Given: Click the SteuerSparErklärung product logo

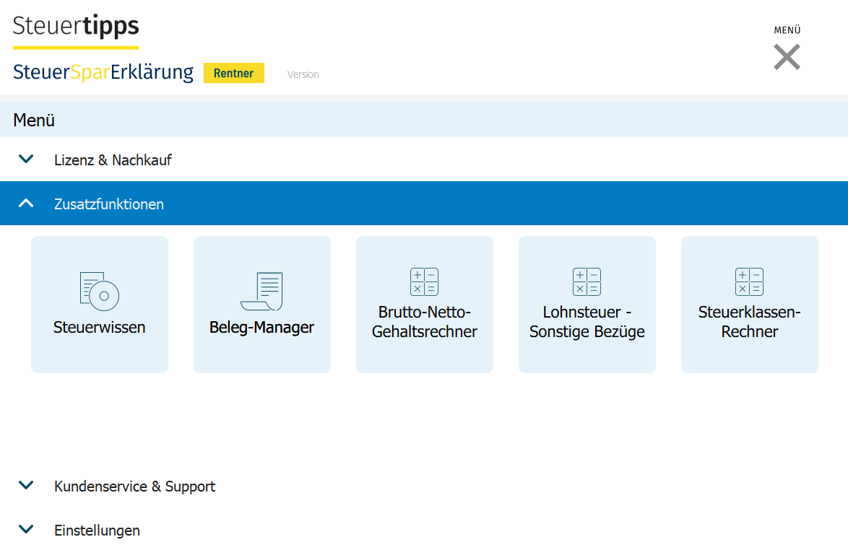Looking at the screenshot, I should [x=103, y=73].
